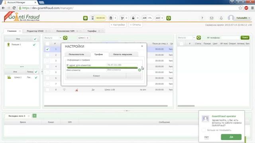Select the Вкладка лога 1 tab
The width and height of the screenshot is (255, 143).
coord(17,116)
